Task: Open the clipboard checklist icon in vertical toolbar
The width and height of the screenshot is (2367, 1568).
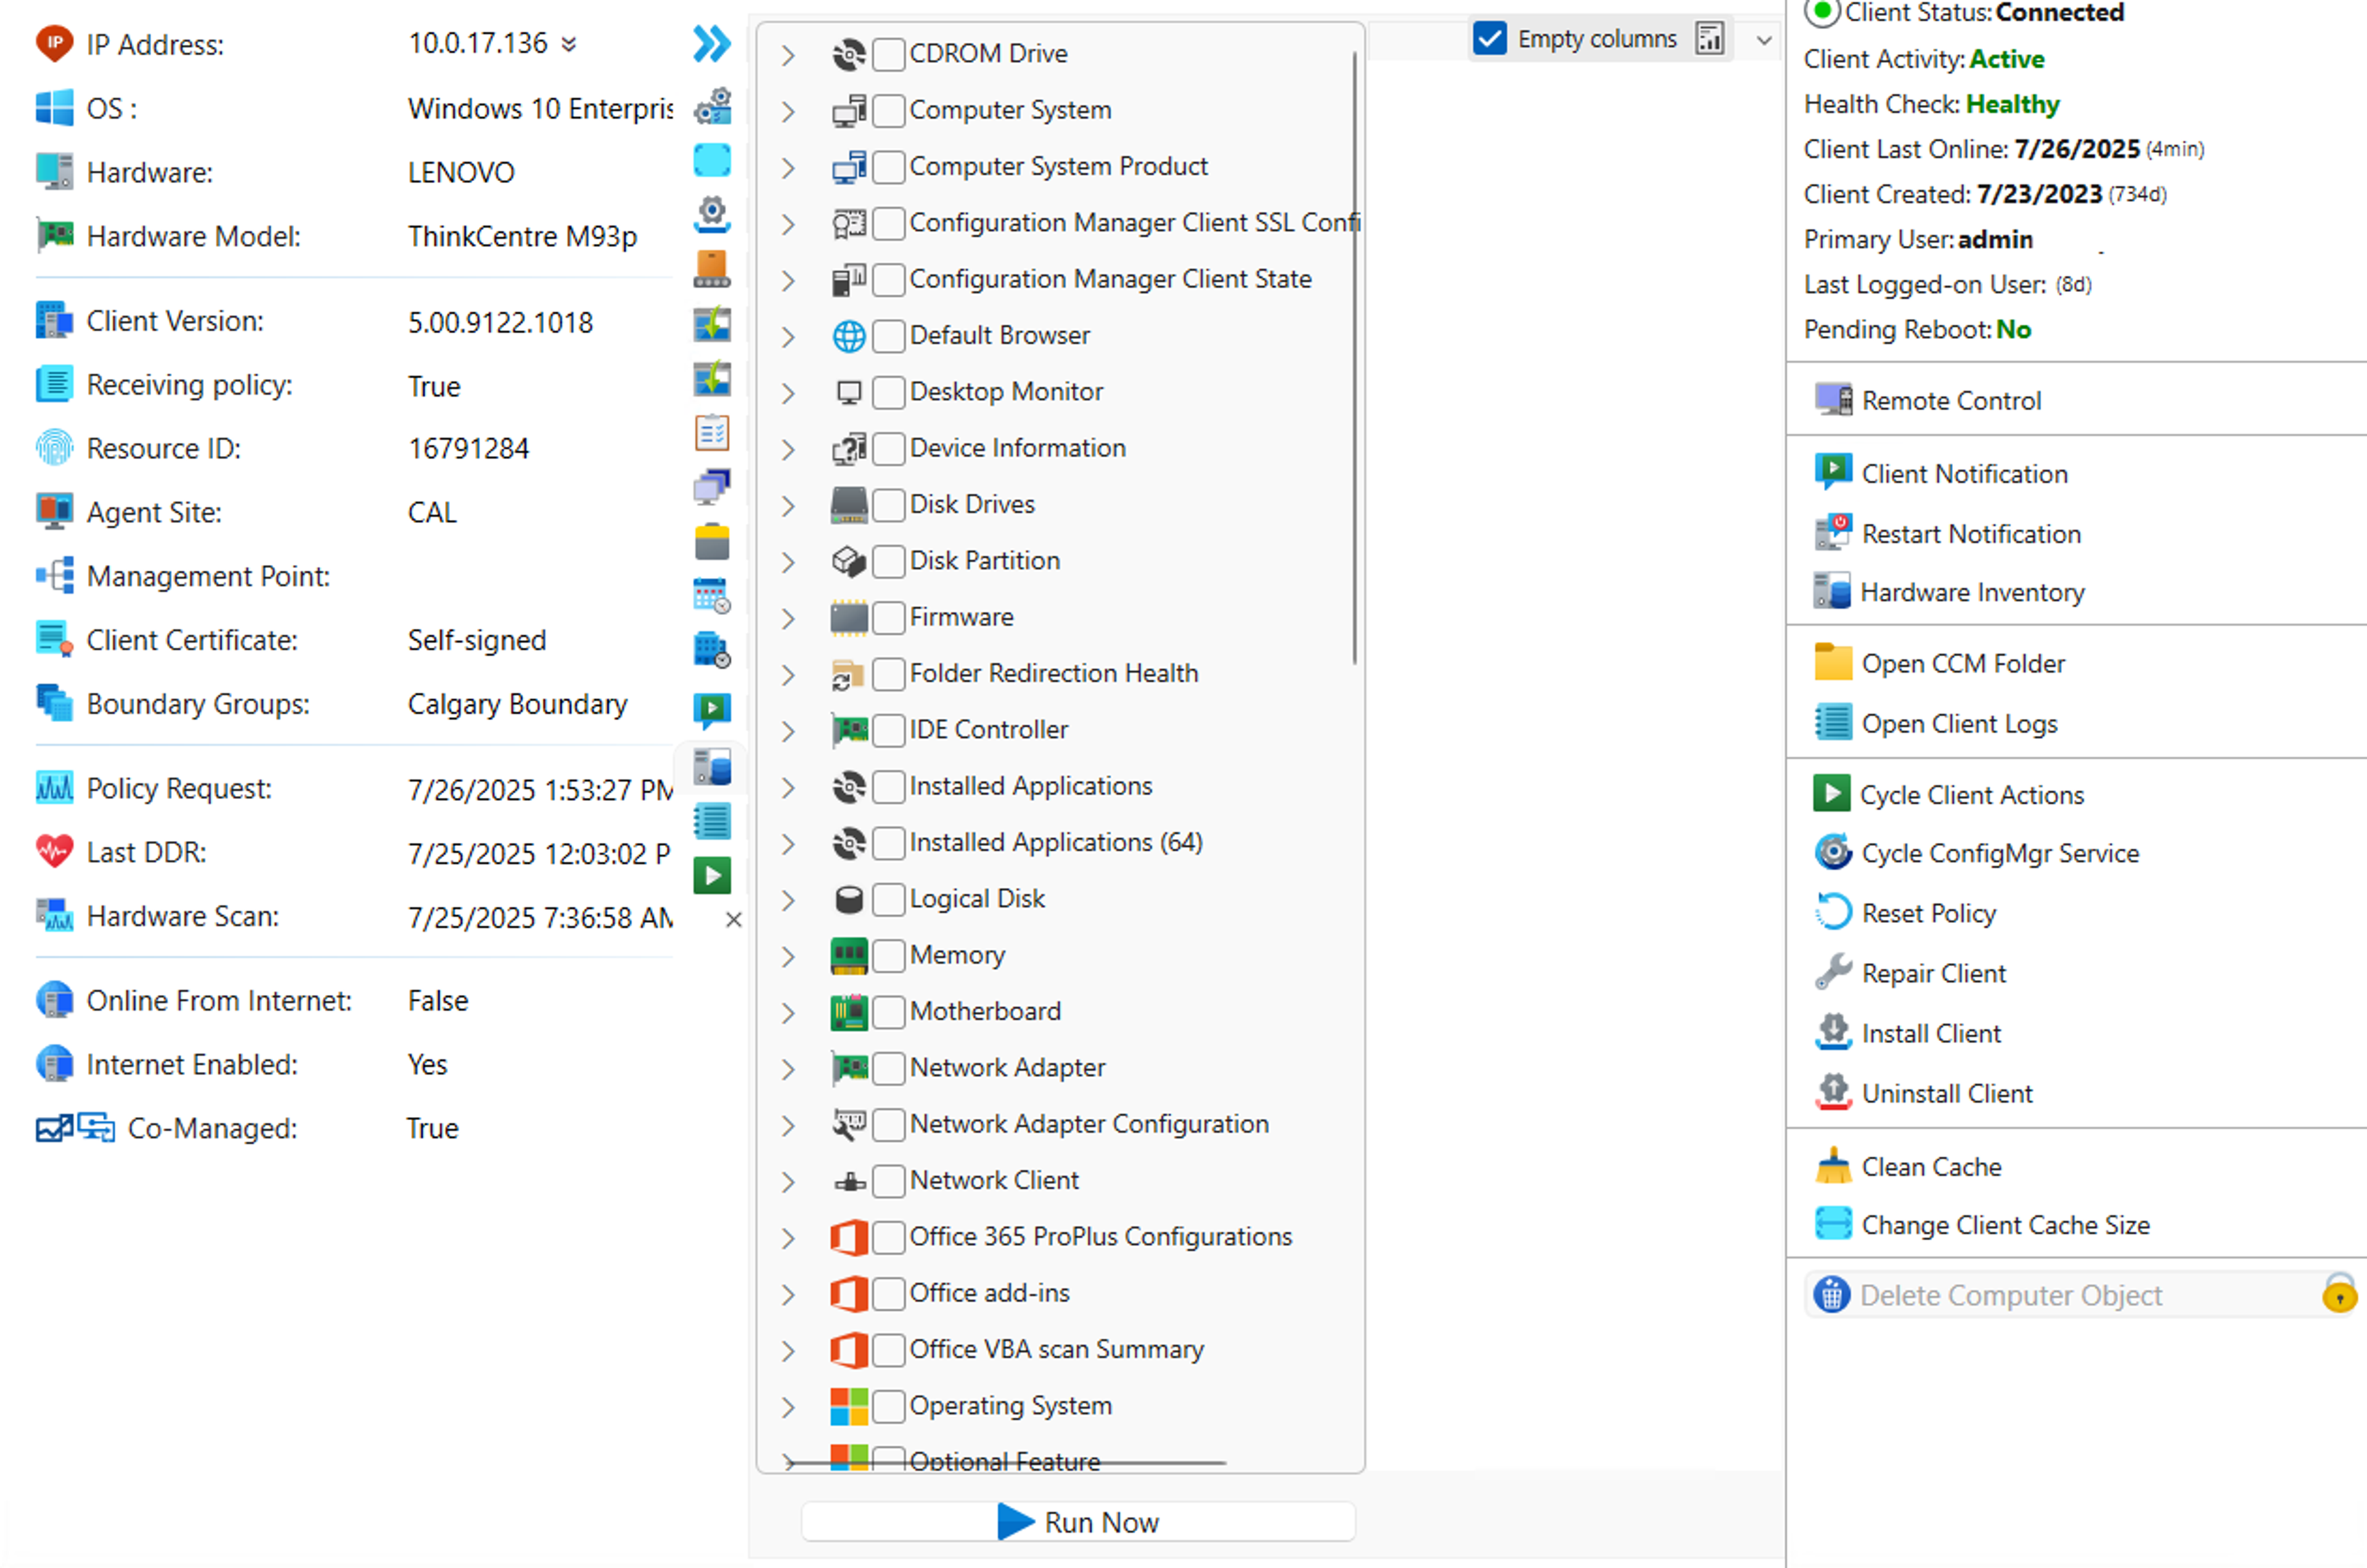Action: [x=713, y=433]
